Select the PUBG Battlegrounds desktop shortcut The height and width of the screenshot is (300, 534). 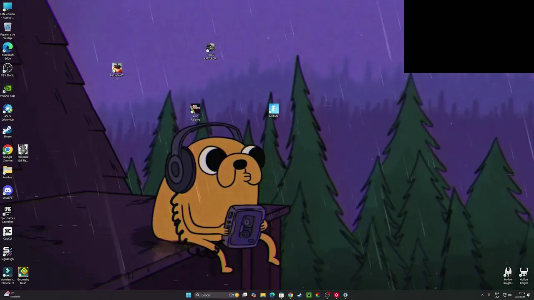(211, 52)
